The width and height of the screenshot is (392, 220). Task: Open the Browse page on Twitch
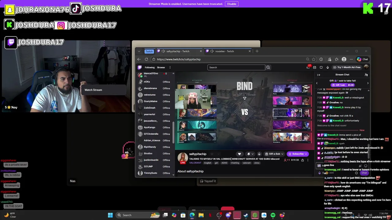pos(161,68)
